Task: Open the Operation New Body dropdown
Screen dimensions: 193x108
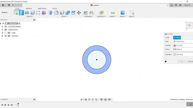Action: pos(183,55)
